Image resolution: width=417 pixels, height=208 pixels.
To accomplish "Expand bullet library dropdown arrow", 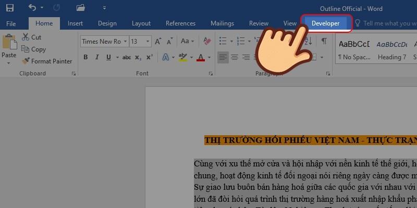I will [231, 42].
